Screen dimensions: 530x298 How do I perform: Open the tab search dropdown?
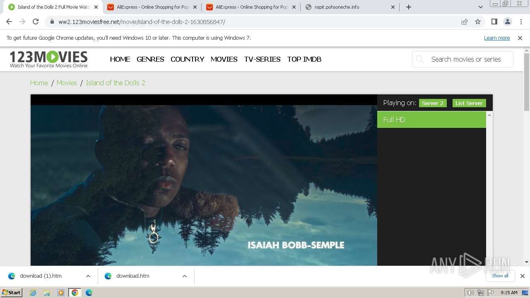pyautogui.click(x=480, y=7)
